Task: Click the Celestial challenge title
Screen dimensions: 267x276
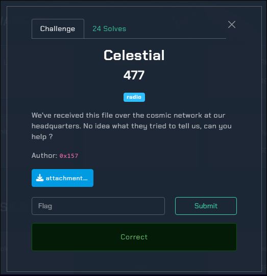Action: pos(134,55)
